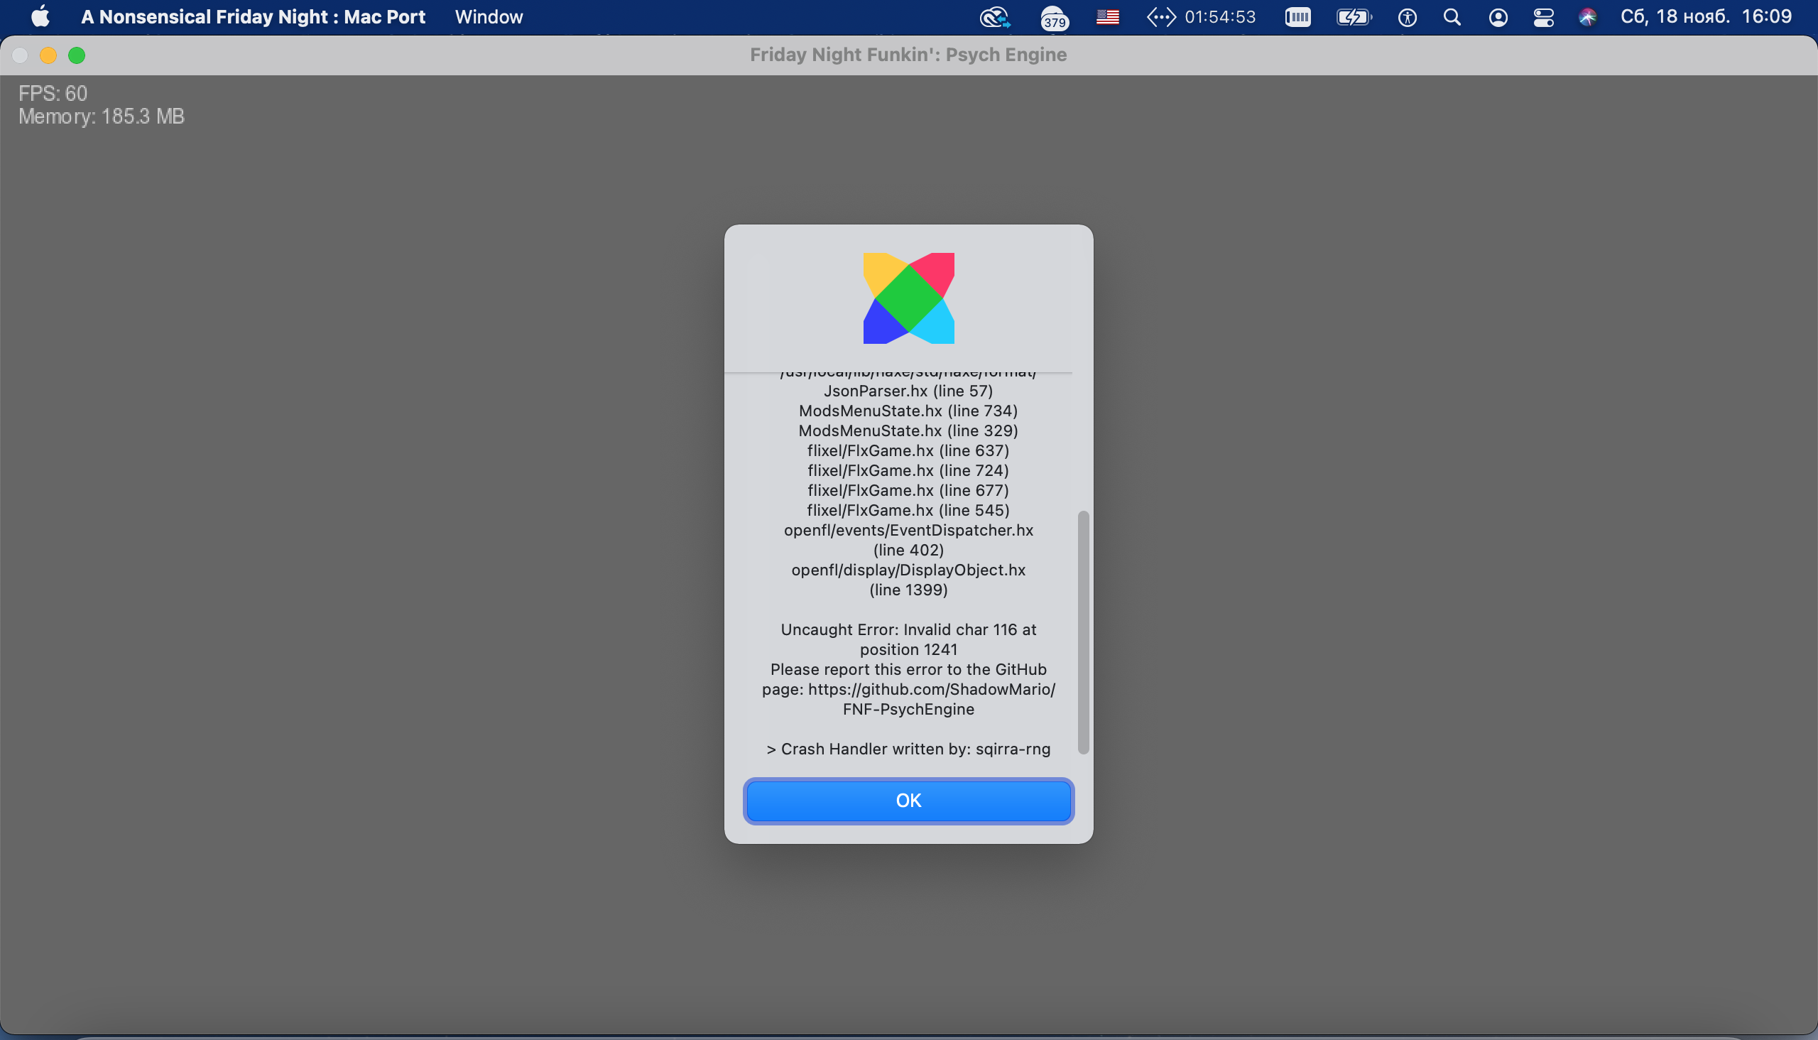Image resolution: width=1818 pixels, height=1040 pixels.
Task: Open the A Nonsensical Friday Night app menu
Action: pyautogui.click(x=253, y=16)
